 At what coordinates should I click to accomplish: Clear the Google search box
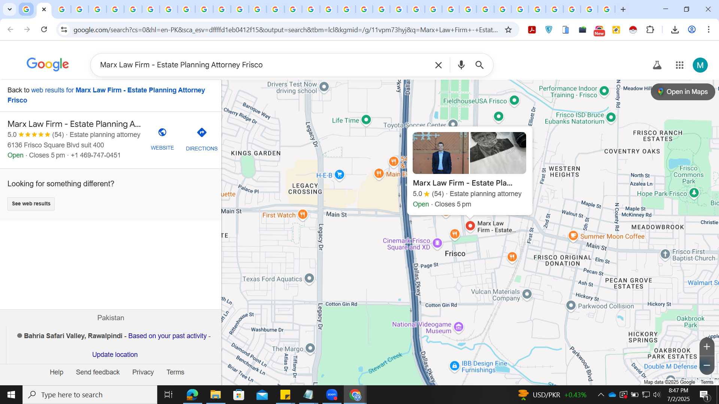[x=439, y=65]
